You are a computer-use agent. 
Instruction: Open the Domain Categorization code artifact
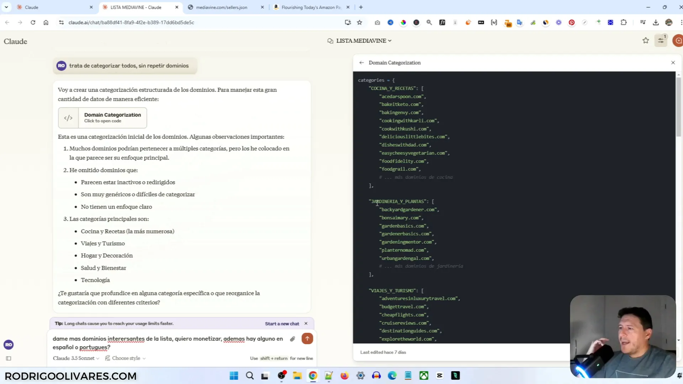point(102,118)
